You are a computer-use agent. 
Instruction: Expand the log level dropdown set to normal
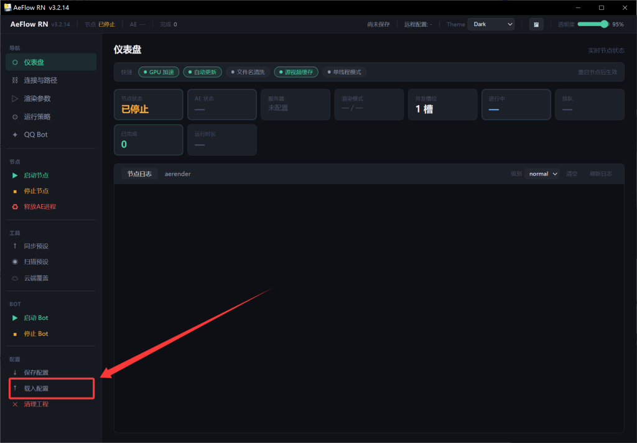click(x=542, y=174)
